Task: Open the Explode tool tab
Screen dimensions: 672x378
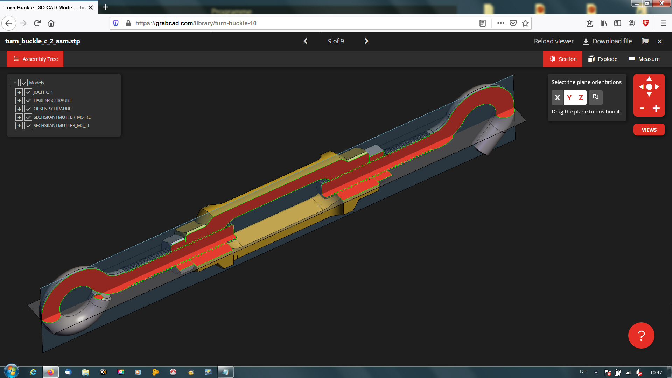Action: [603, 59]
